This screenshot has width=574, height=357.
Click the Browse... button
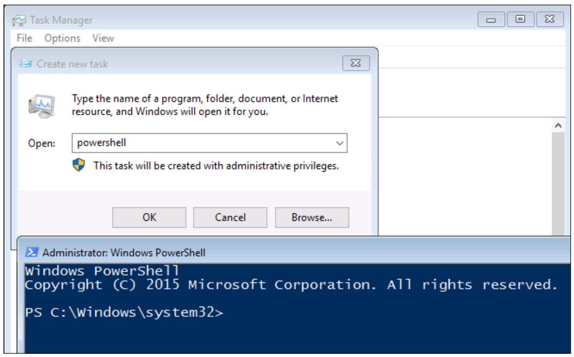click(x=312, y=217)
